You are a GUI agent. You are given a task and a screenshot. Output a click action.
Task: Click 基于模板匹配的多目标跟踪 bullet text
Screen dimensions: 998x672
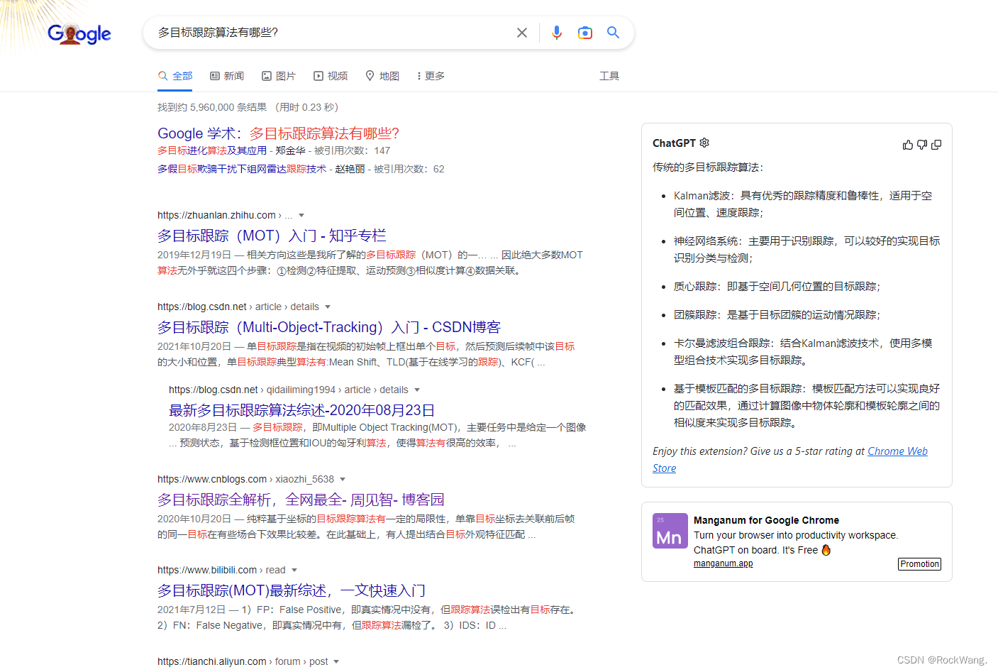[806, 406]
